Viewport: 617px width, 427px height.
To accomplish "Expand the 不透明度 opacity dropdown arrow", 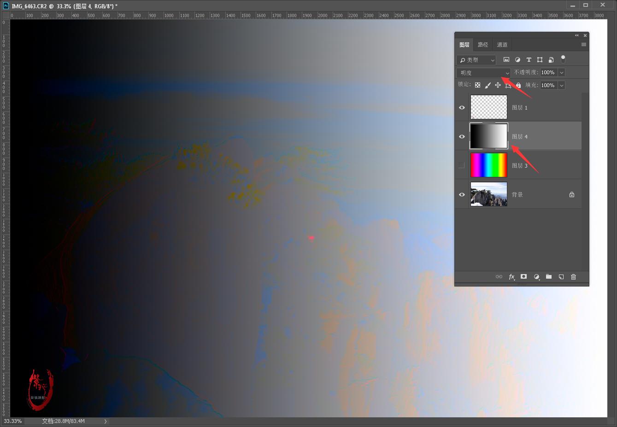I will (561, 73).
